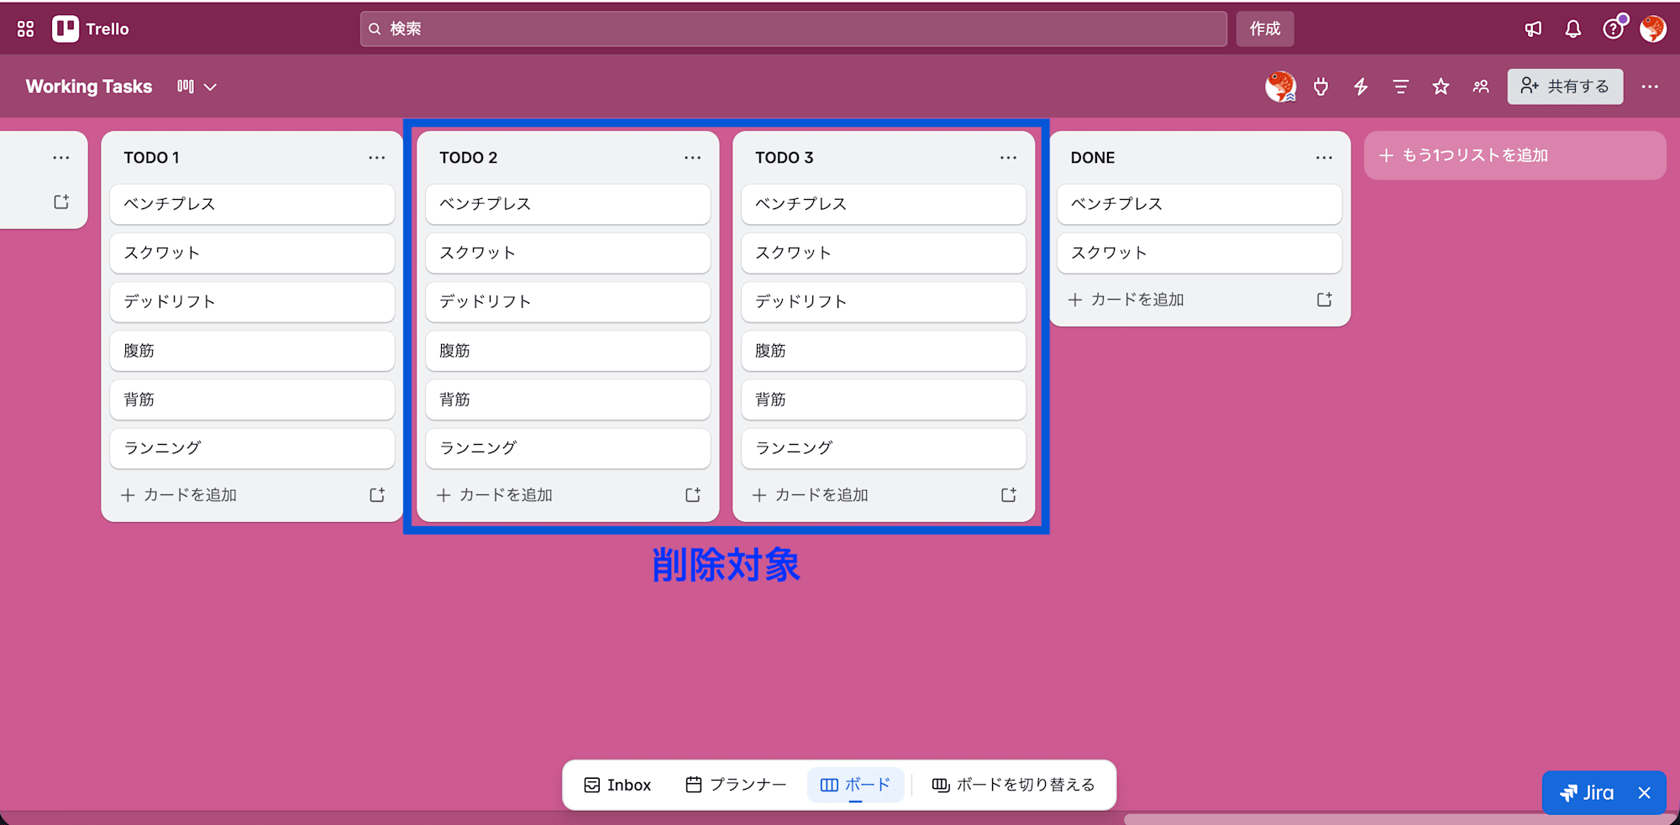Click the 共有する share button
This screenshot has height=825, width=1680.
click(x=1565, y=86)
